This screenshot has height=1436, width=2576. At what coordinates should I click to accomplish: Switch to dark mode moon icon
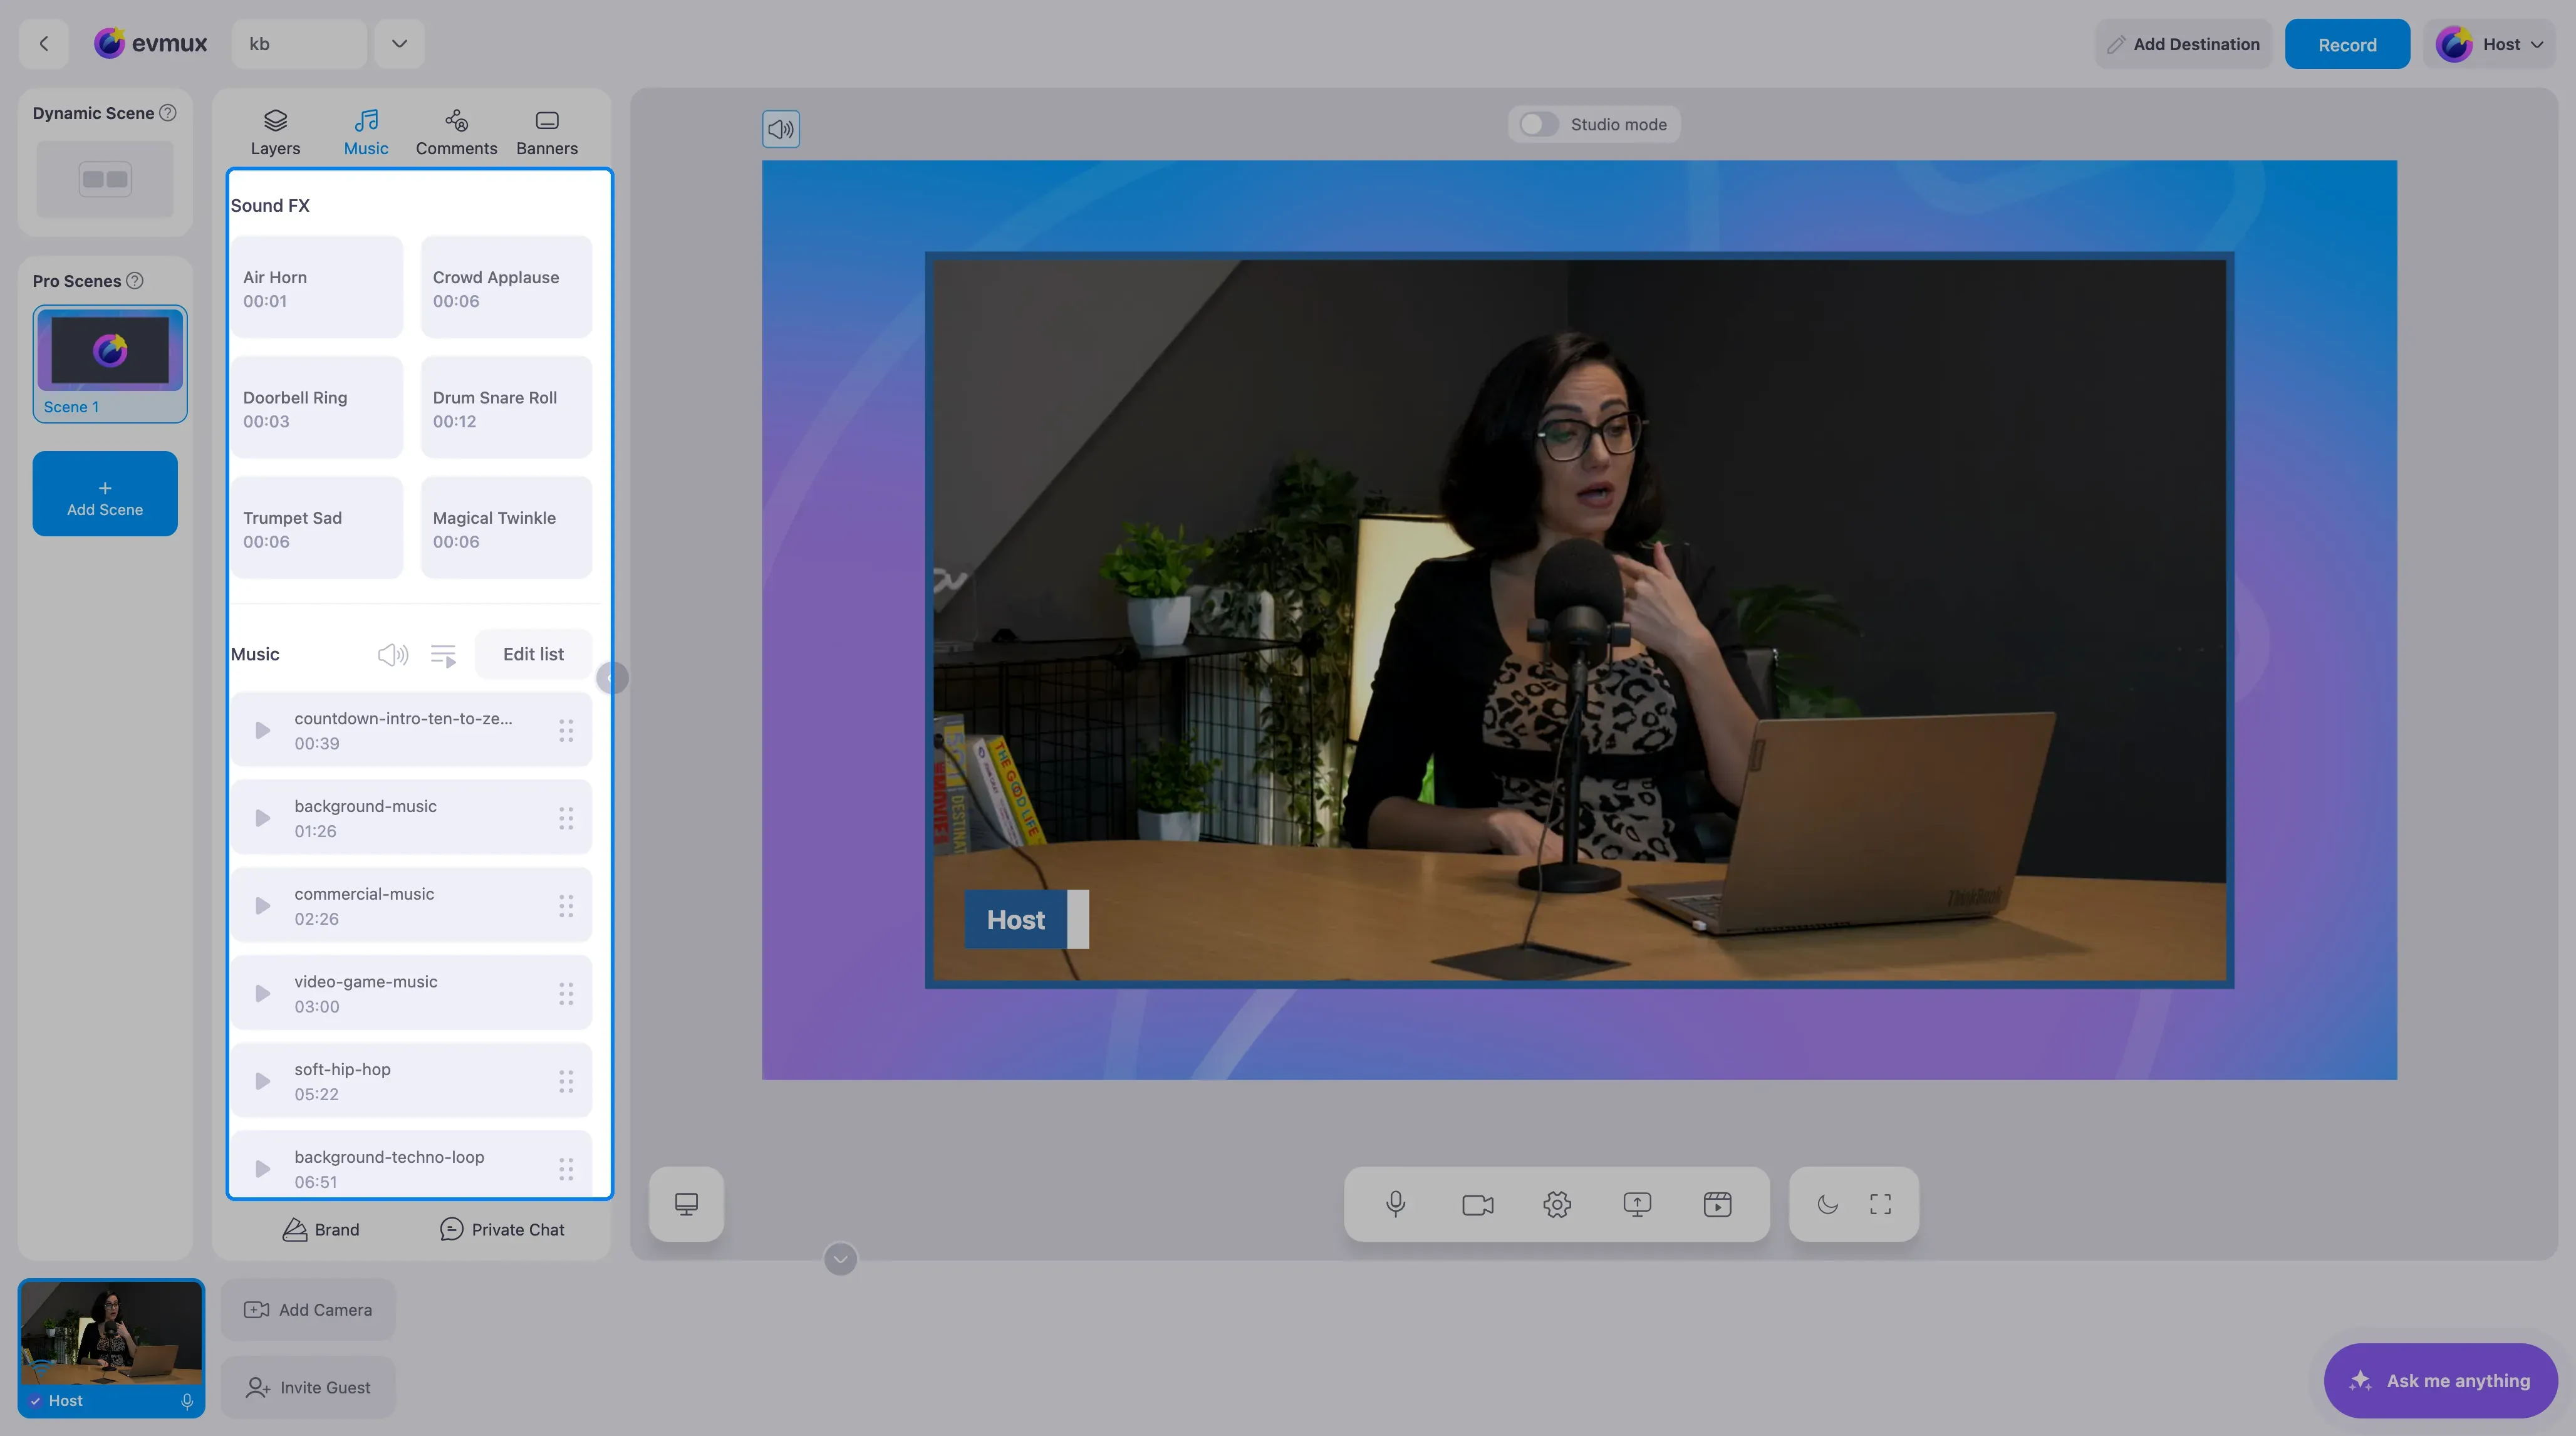coord(1827,1204)
